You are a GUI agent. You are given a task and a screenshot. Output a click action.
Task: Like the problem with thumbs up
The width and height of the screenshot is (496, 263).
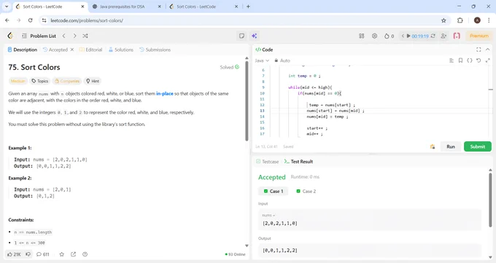tap(14, 254)
